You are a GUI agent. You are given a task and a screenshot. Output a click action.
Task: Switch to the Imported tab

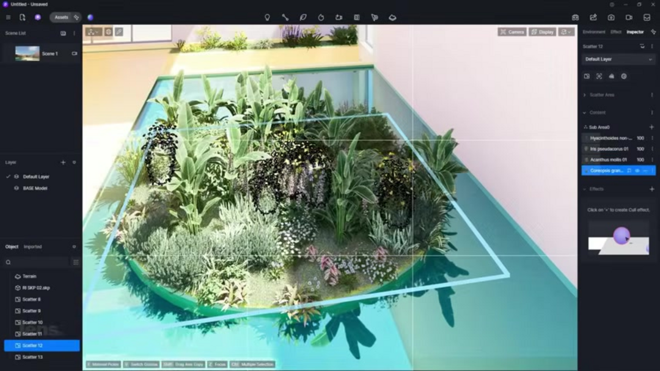[33, 247]
